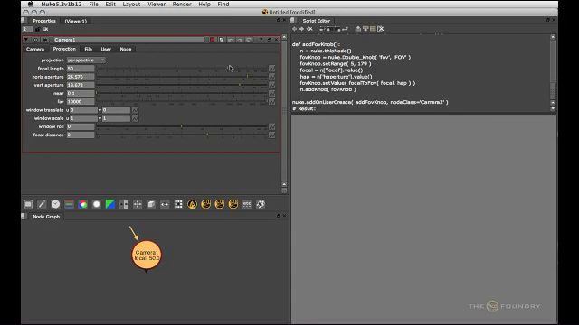Image resolution: width=579 pixels, height=325 pixels.
Task: Open the Merge nodes icon
Action: [x=124, y=204]
